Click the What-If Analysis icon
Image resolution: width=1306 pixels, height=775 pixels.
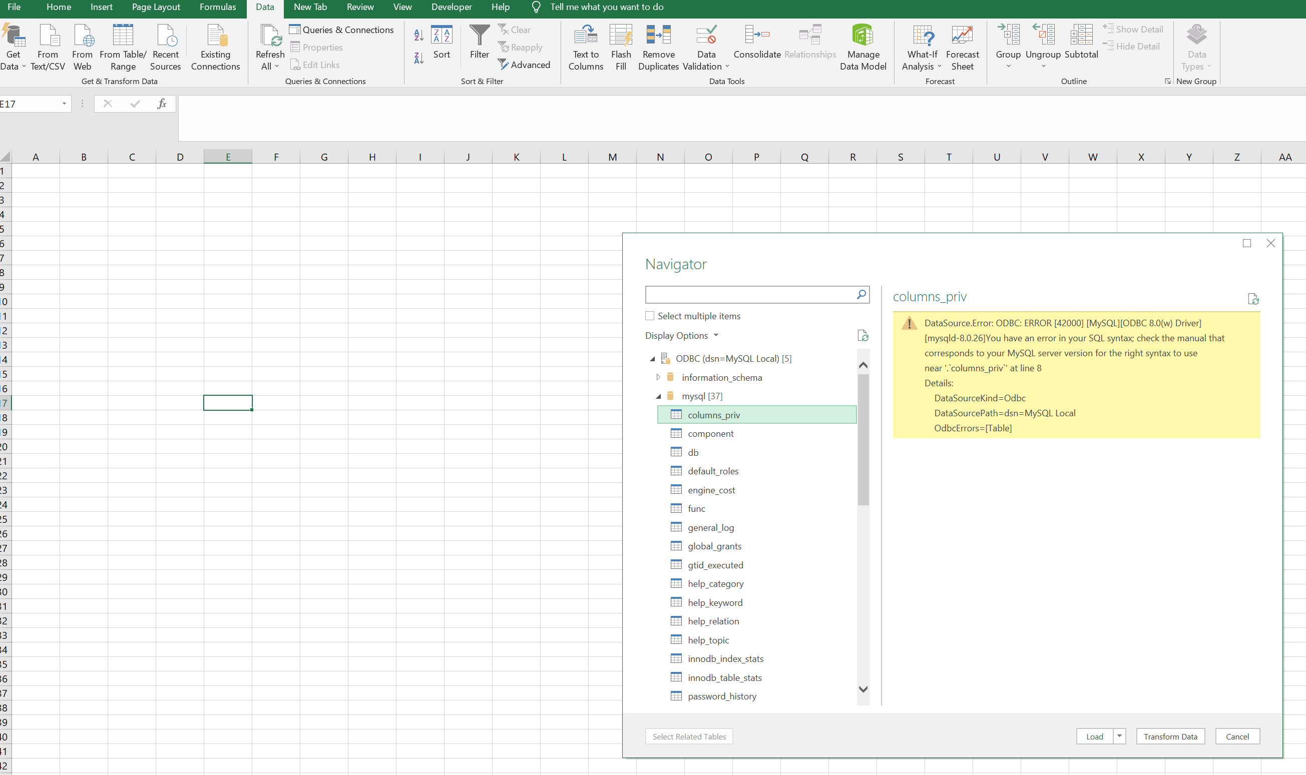point(923,36)
